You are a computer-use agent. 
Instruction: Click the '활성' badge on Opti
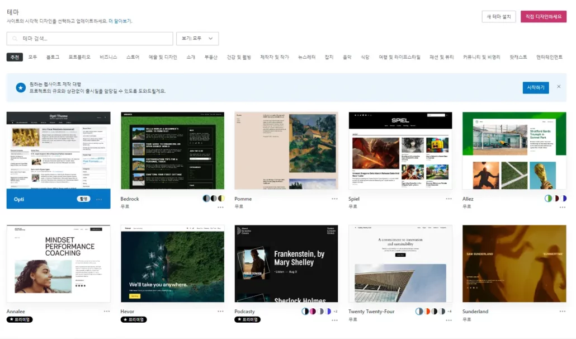[83, 199]
